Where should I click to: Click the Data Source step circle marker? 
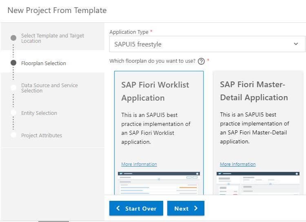13,88
